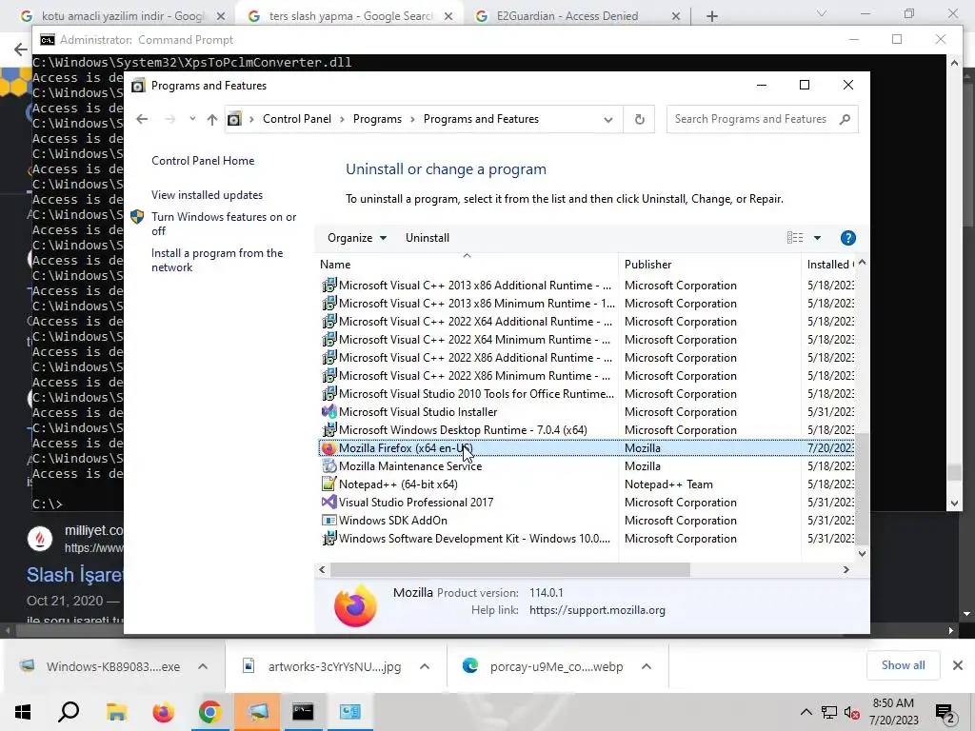Click the taskbar clock showing 8:50 AM
The image size is (975, 731).
(x=893, y=712)
